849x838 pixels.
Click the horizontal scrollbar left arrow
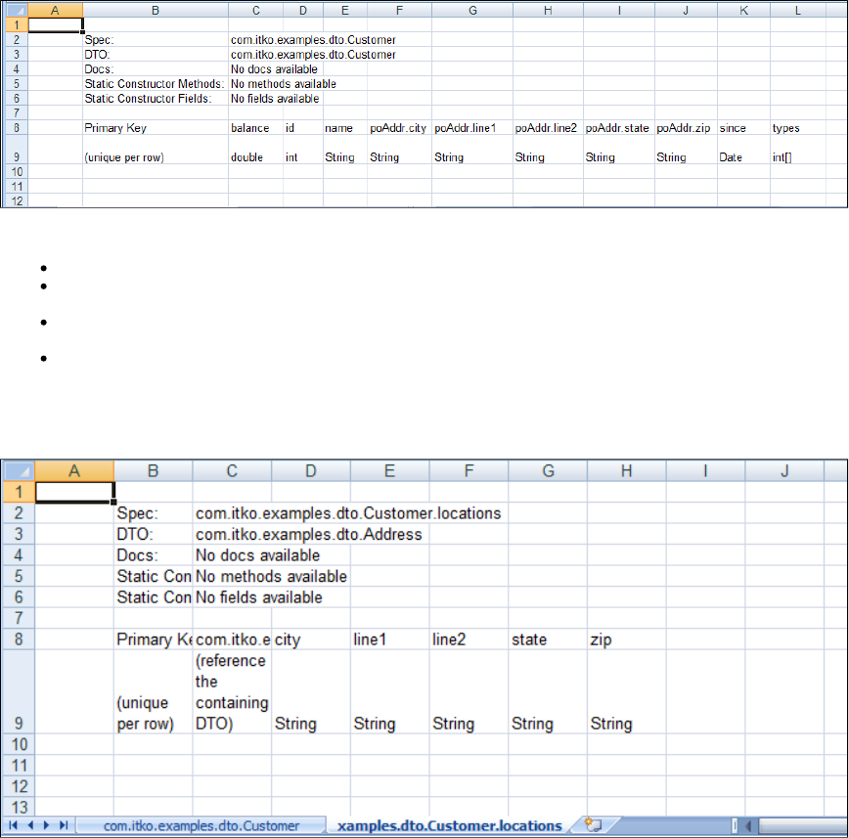(x=749, y=826)
